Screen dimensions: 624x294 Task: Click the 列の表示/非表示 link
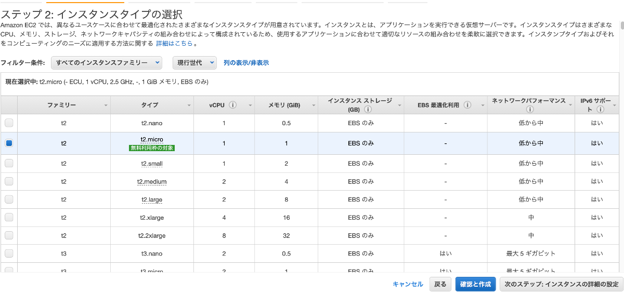click(x=246, y=63)
